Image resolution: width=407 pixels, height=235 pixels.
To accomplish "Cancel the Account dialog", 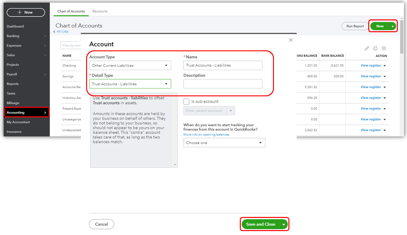I will point(102,224).
